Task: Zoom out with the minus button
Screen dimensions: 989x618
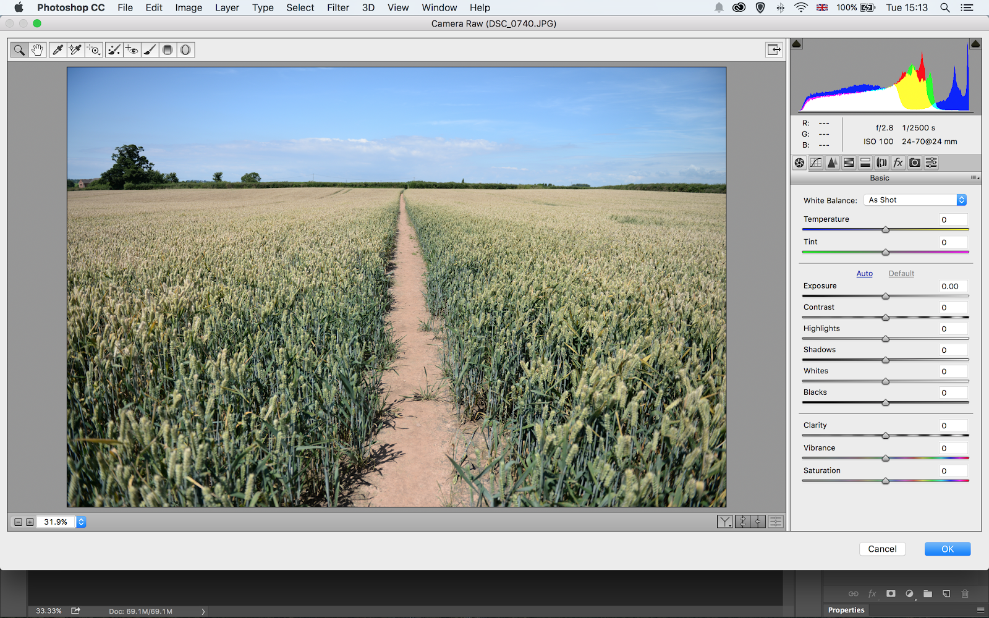Action: (x=18, y=522)
